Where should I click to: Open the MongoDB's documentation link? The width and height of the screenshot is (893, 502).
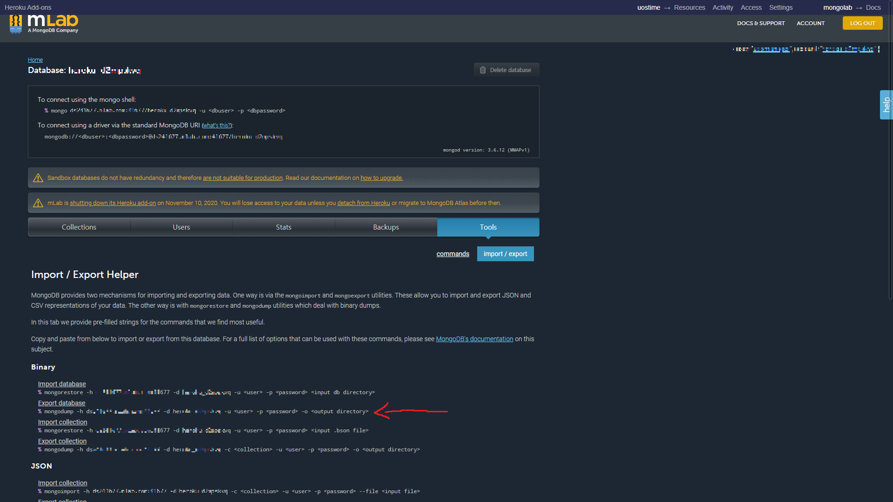474,339
